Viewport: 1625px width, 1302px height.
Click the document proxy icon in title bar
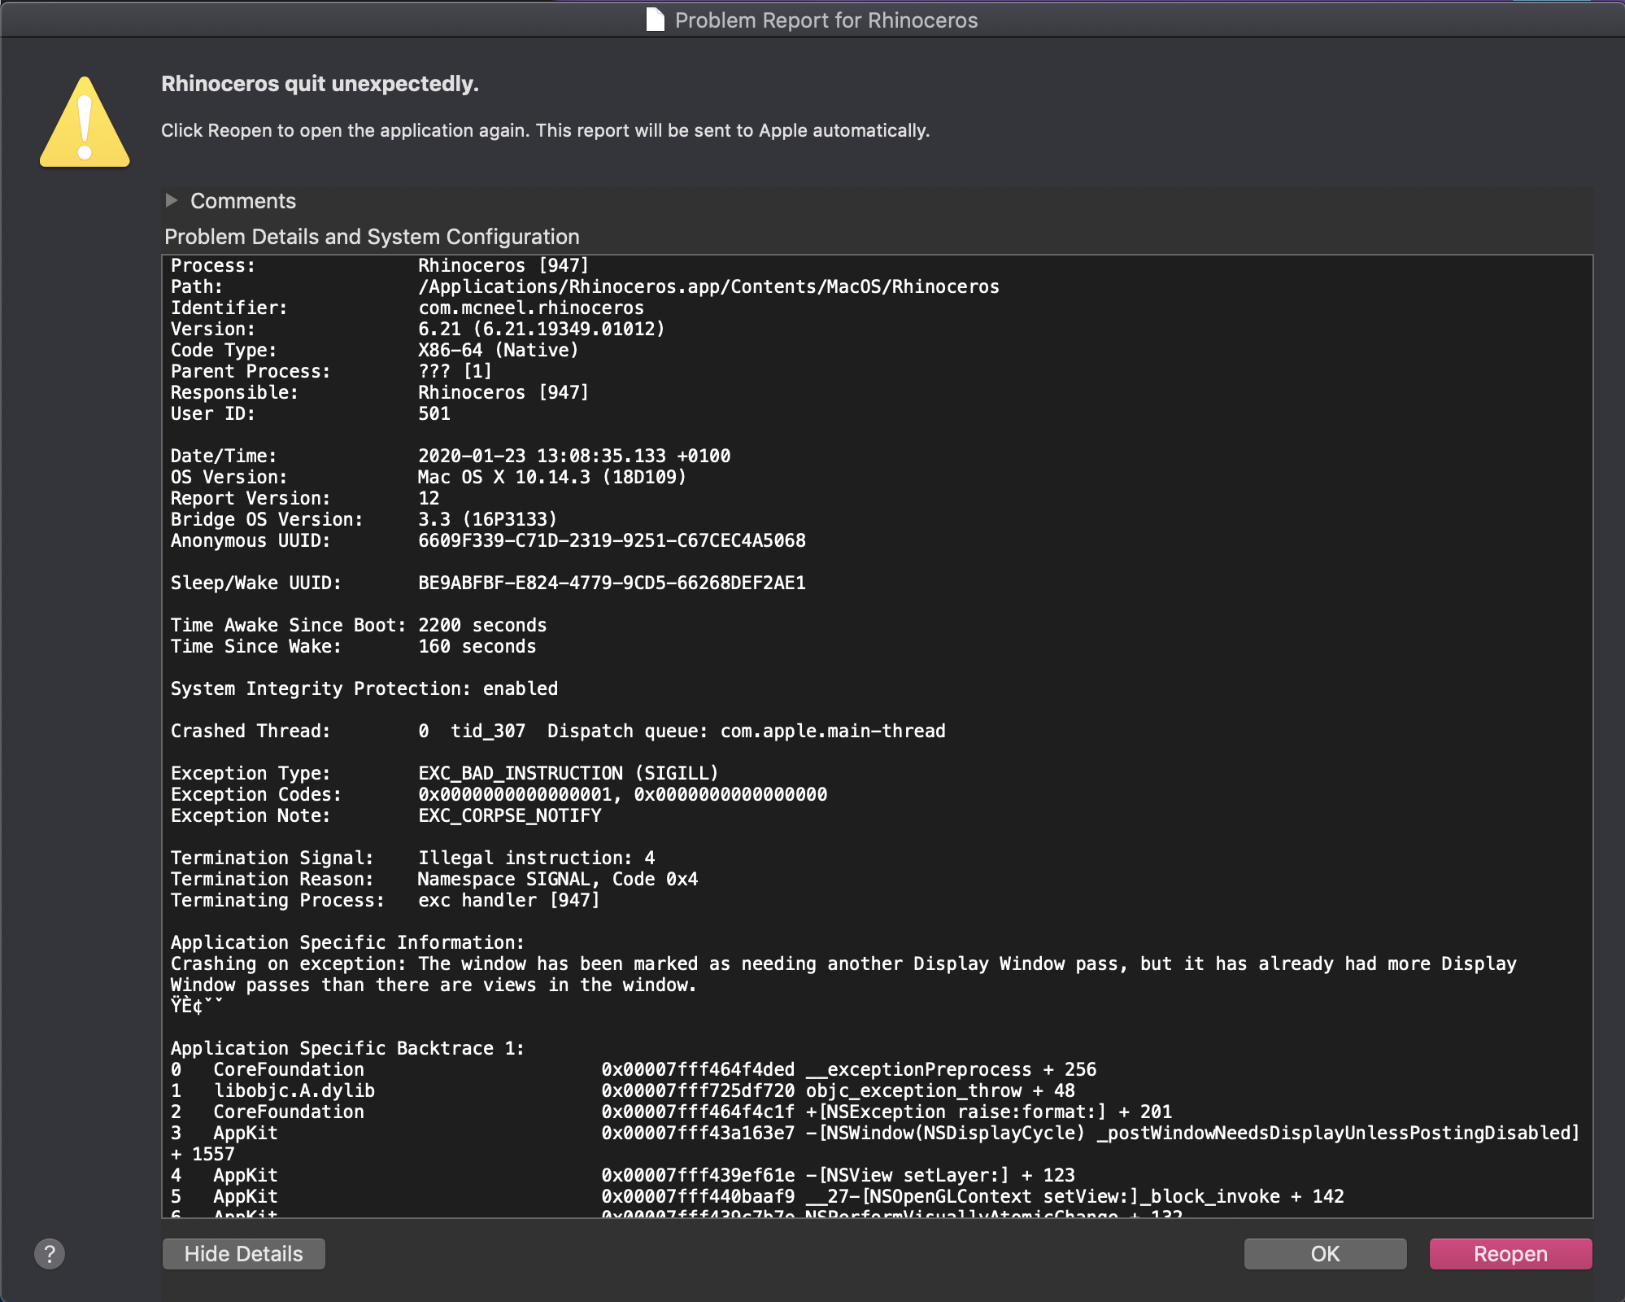655,20
